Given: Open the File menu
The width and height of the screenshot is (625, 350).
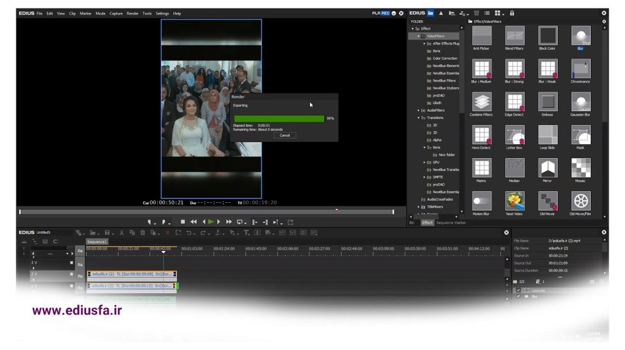Looking at the screenshot, I should click(x=40, y=13).
